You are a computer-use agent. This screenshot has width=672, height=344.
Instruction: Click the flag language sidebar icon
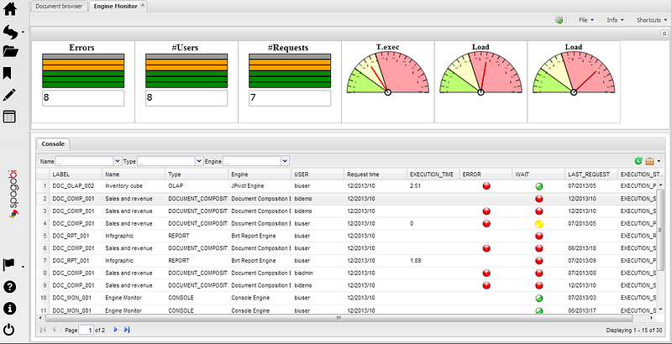[8, 264]
